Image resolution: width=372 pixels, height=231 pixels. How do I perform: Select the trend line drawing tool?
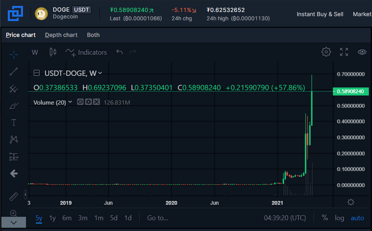pos(14,72)
